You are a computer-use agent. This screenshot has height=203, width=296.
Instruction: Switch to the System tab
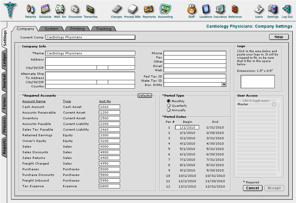click(51, 29)
